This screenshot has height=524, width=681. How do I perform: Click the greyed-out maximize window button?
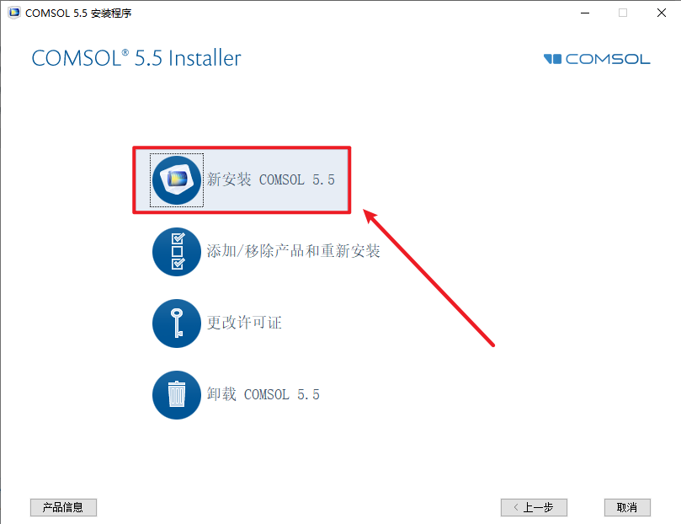(x=623, y=13)
